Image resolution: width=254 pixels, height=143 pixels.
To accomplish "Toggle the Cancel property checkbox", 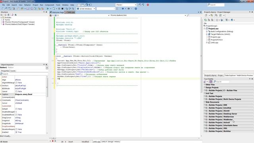I will point(16,91).
